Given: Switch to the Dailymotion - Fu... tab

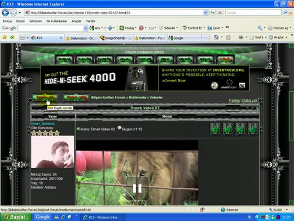Looking at the screenshot, I should tap(150, 38).
